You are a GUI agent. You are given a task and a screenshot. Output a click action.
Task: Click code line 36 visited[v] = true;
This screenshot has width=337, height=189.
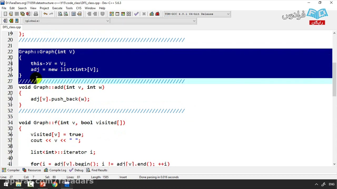(x=57, y=134)
